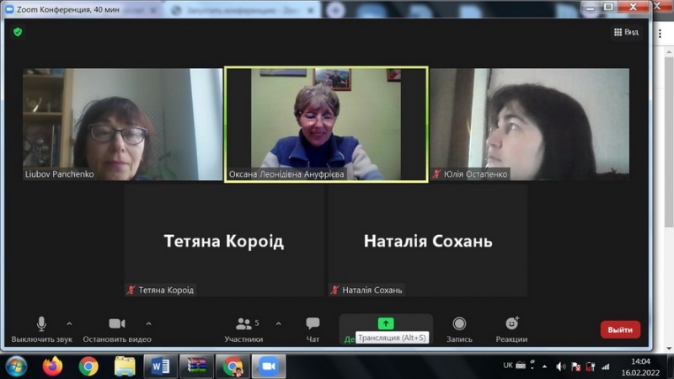Screen dimensions: 674x379
Task: Select Юлія Остапенко video tile
Action: [x=529, y=124]
